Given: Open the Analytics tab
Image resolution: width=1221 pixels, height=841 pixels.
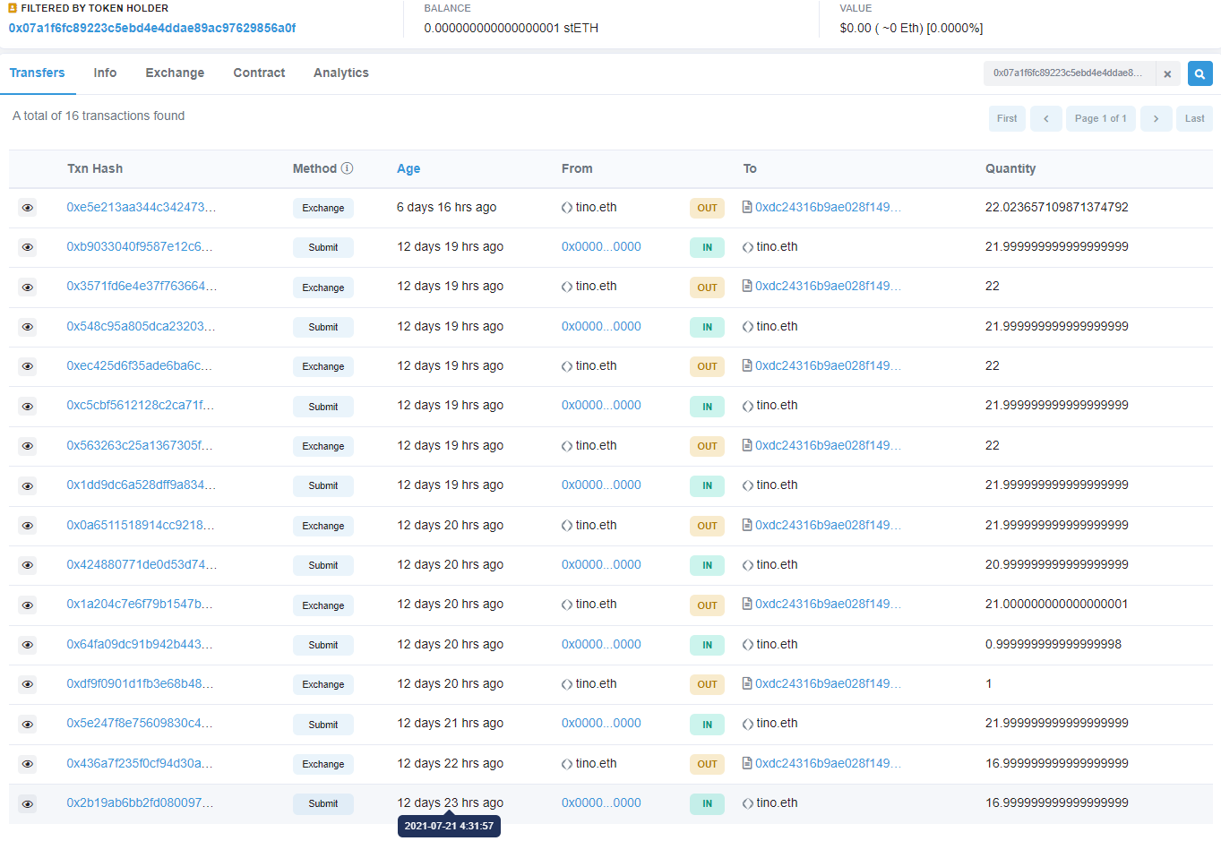Looking at the screenshot, I should tap(340, 73).
